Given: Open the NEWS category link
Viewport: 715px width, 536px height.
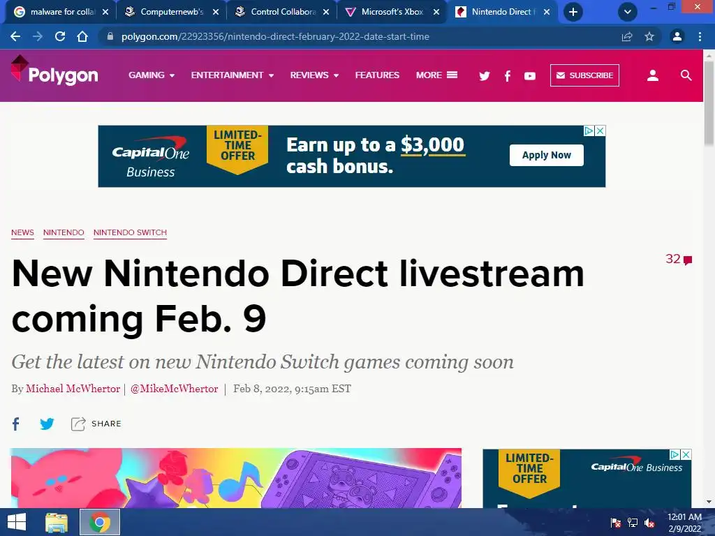Looking at the screenshot, I should point(22,232).
